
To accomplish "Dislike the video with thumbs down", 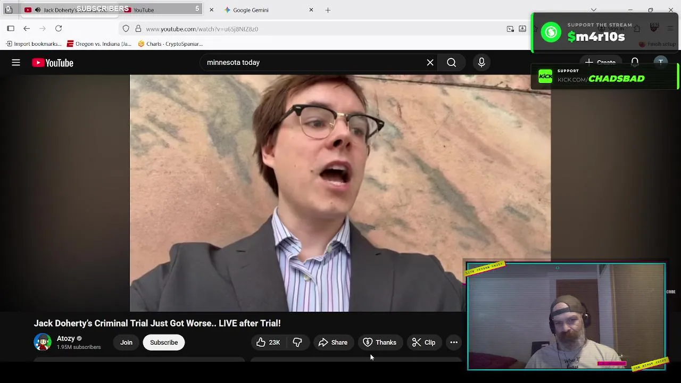I will [x=297, y=343].
